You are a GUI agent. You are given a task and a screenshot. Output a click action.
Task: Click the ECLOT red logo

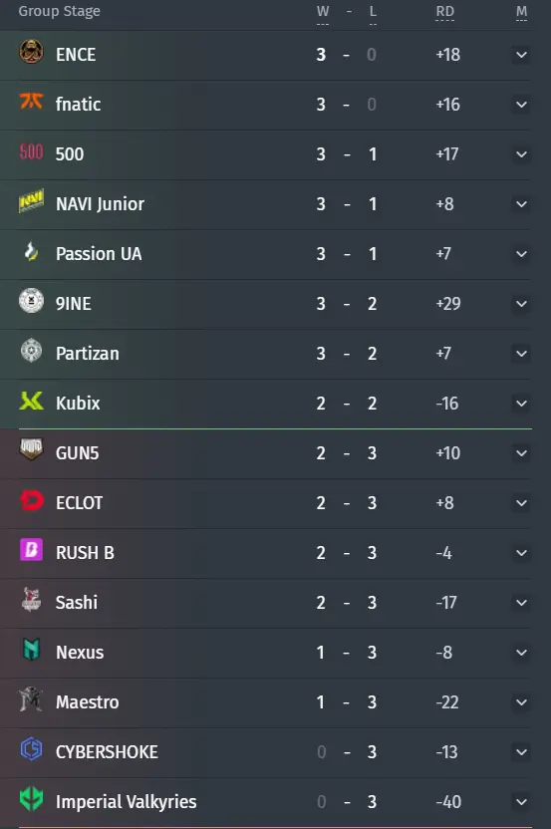coord(31,500)
